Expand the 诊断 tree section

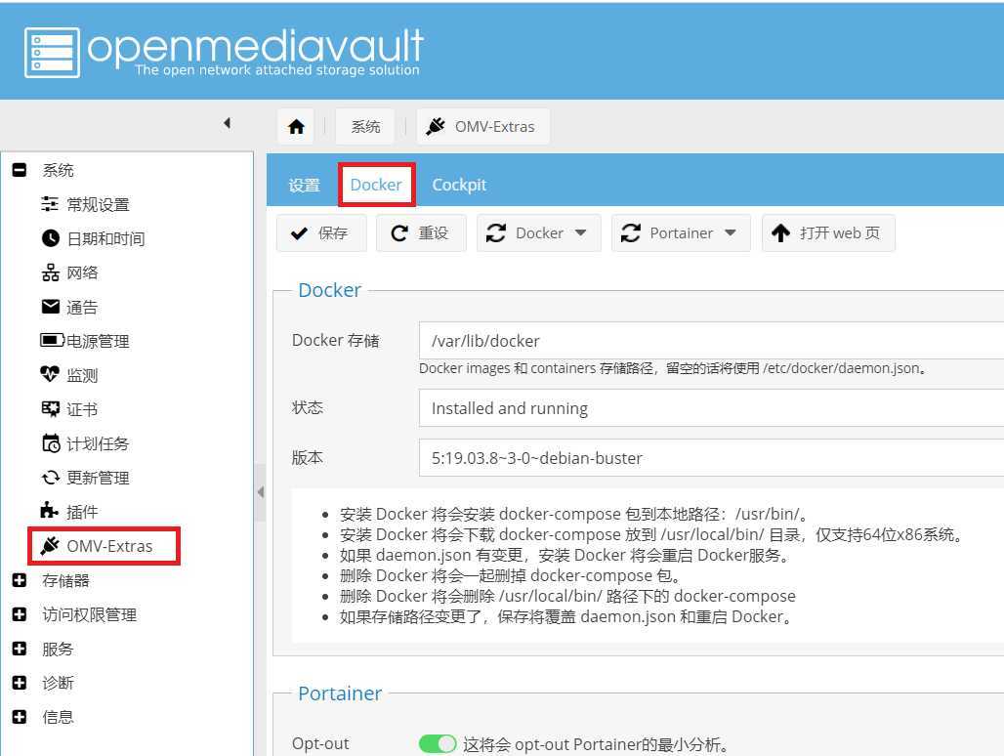[x=20, y=683]
